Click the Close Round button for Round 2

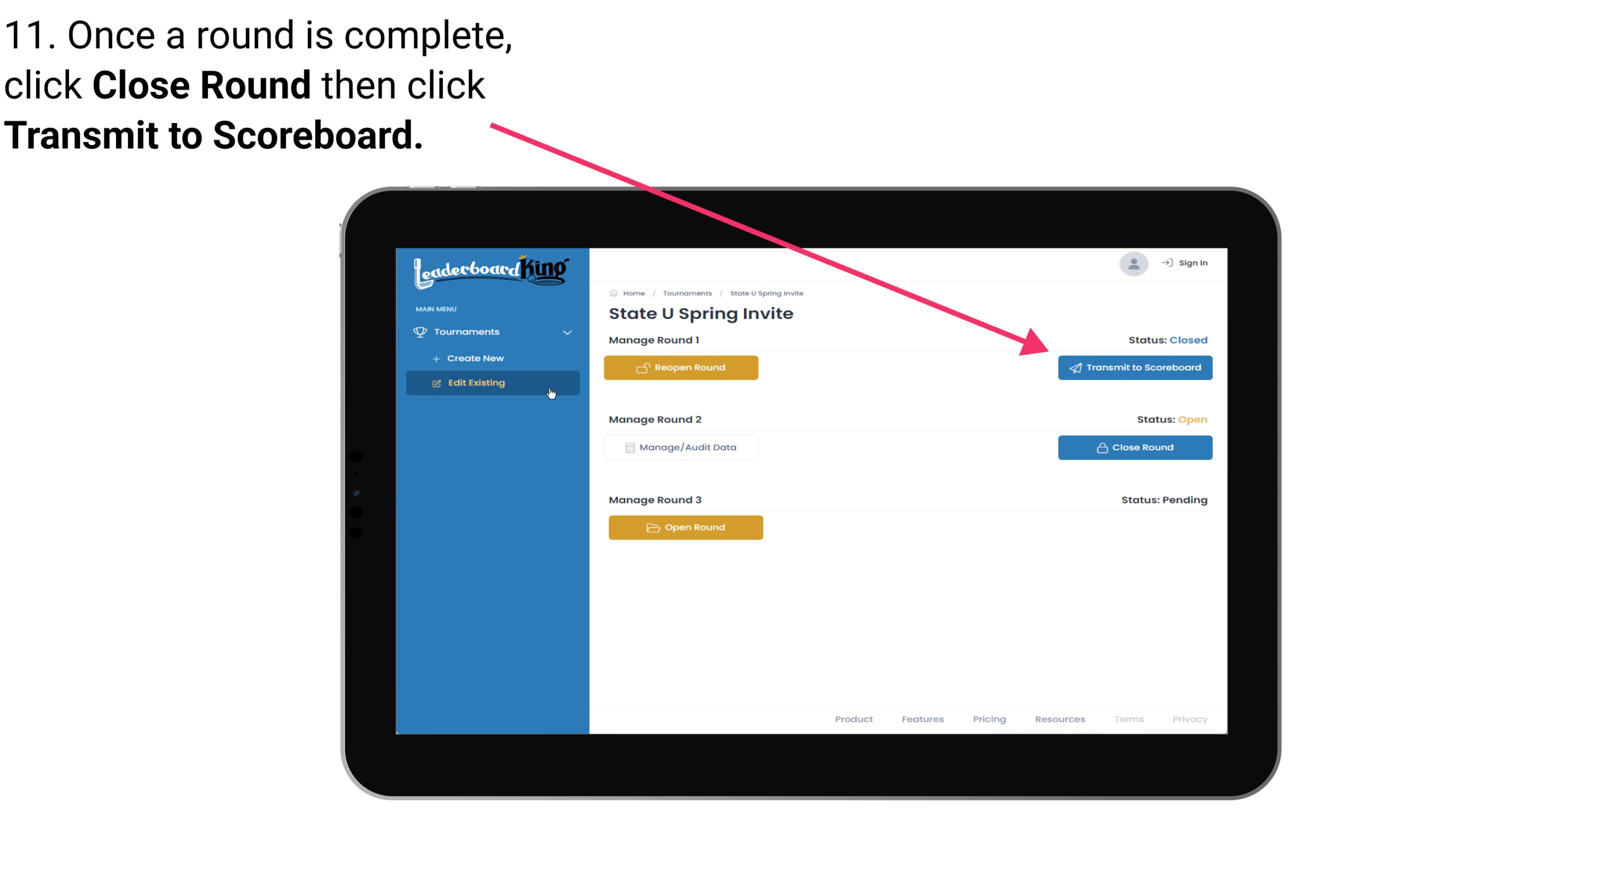click(x=1135, y=447)
